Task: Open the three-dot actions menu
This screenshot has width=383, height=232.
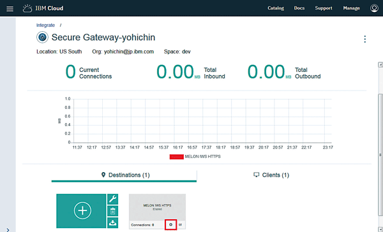Action: [364, 39]
